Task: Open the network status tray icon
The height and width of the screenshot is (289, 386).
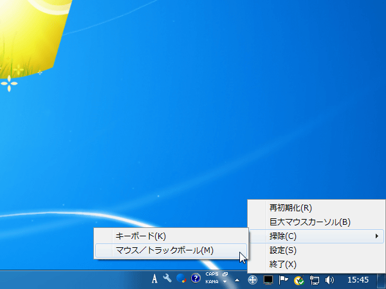Action: (x=315, y=280)
